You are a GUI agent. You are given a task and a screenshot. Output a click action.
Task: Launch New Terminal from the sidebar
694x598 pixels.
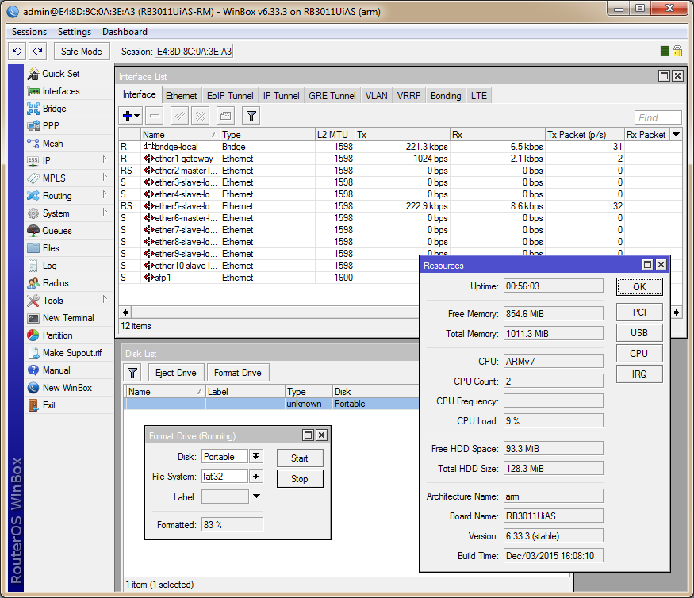(67, 318)
